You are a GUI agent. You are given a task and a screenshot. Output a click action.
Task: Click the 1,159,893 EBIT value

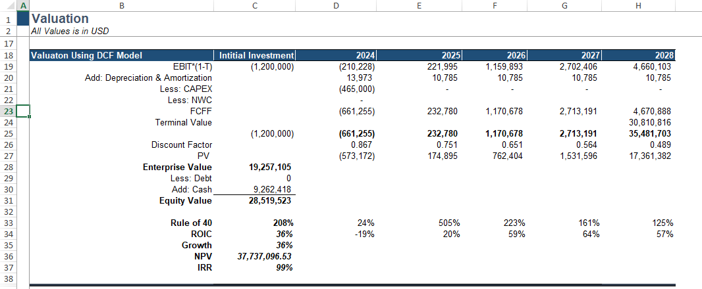(x=504, y=66)
